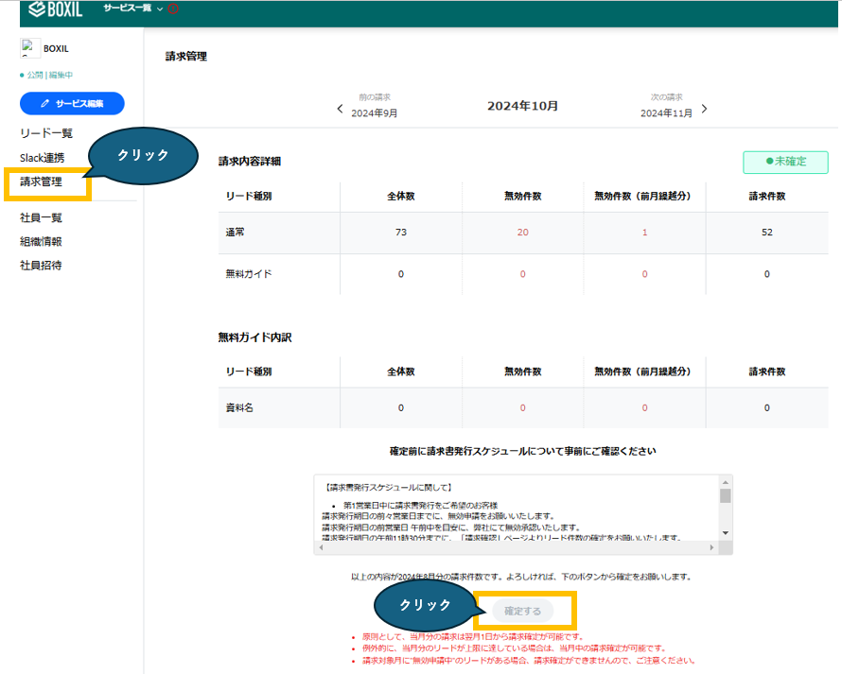This screenshot has height=674, width=842.
Task: Click the BOXIL avatar thumbnail image
Action: pos(30,48)
